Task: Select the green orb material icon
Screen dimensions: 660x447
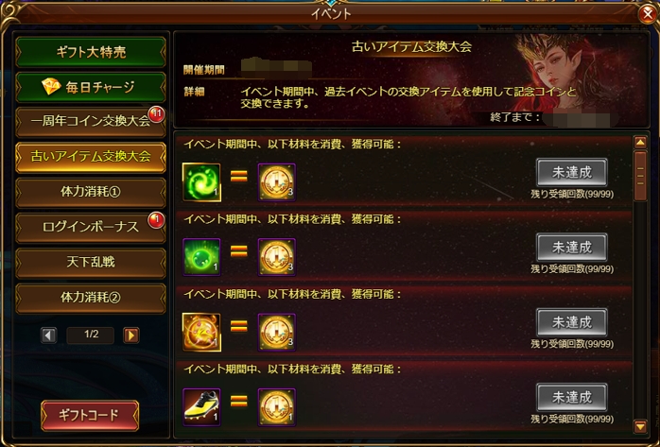Action: click(201, 257)
